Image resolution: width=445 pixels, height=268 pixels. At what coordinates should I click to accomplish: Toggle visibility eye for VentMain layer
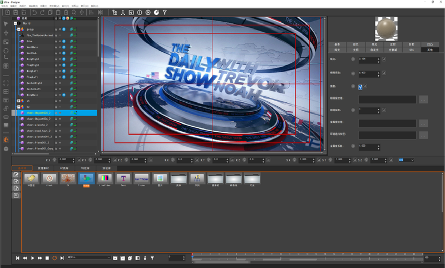60,47
